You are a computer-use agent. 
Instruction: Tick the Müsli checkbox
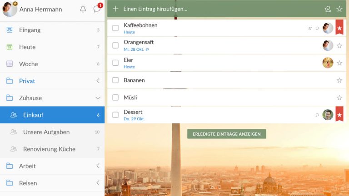click(x=115, y=98)
